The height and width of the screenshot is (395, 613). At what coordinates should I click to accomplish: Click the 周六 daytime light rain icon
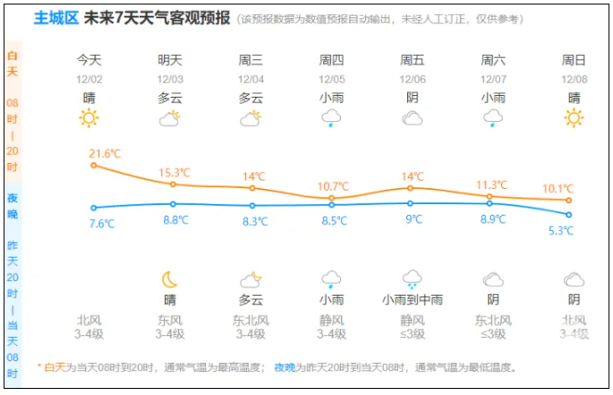[x=493, y=118]
